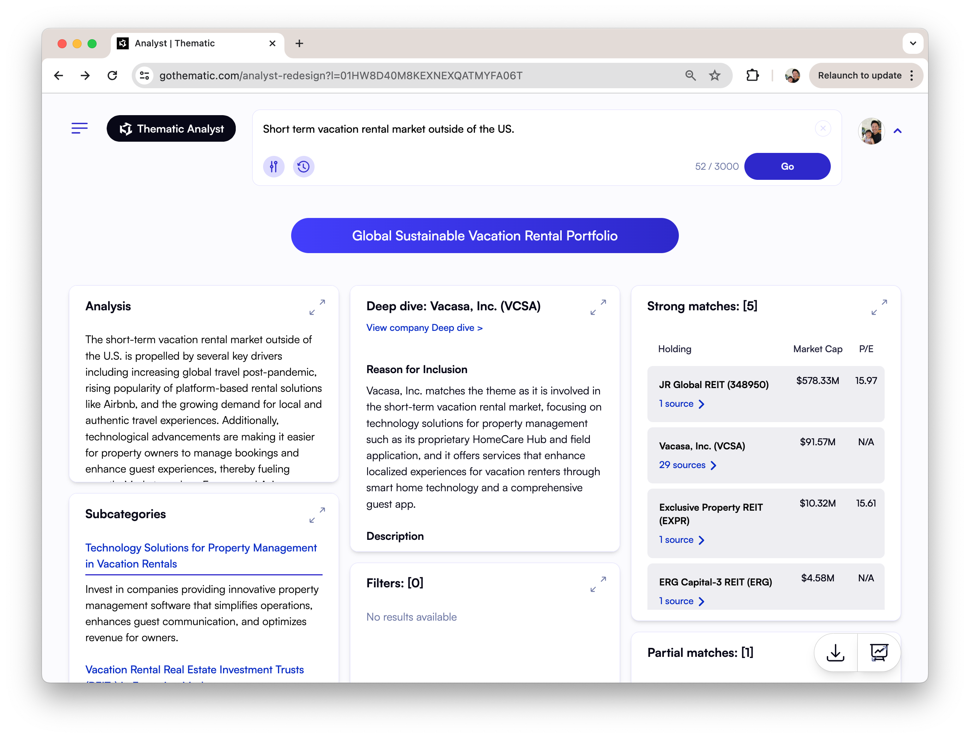Viewport: 970px width, 738px height.
Task: Open Technology Solutions for Property Management subcategory
Action: point(201,556)
